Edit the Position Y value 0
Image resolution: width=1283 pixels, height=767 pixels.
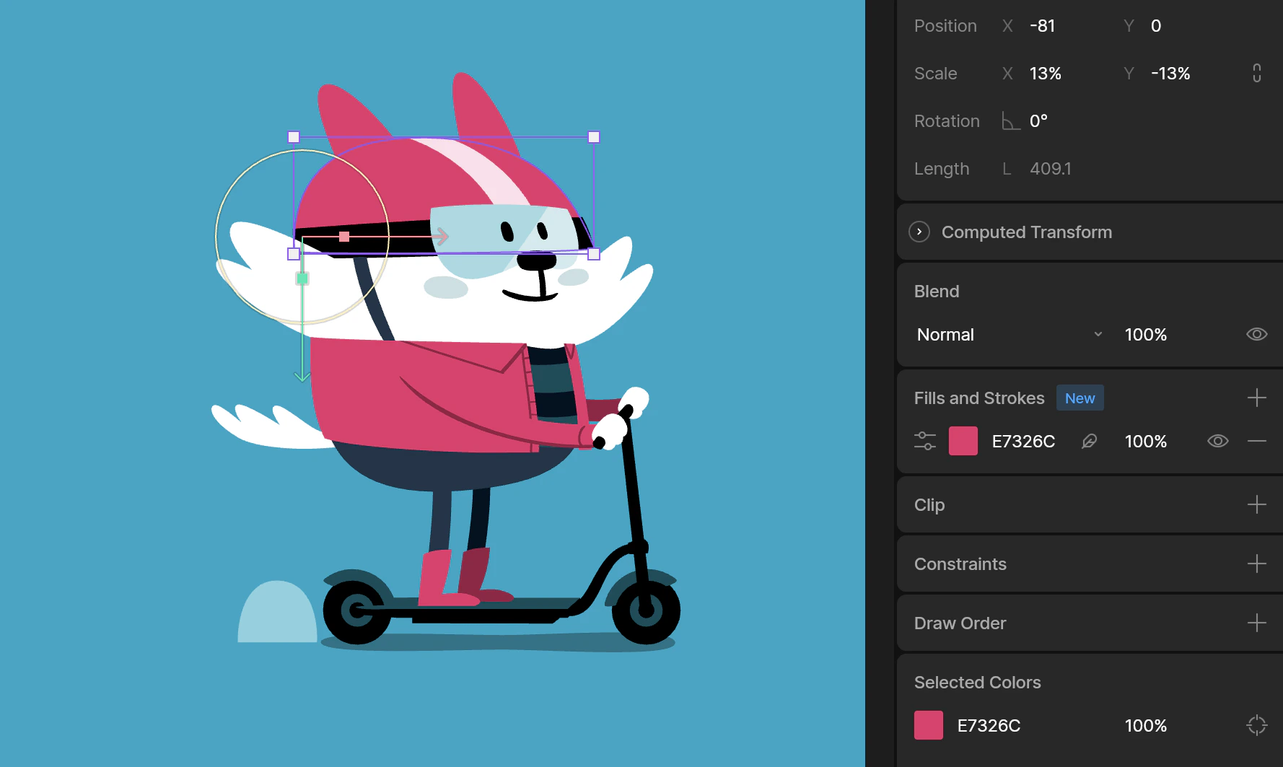[x=1155, y=25]
